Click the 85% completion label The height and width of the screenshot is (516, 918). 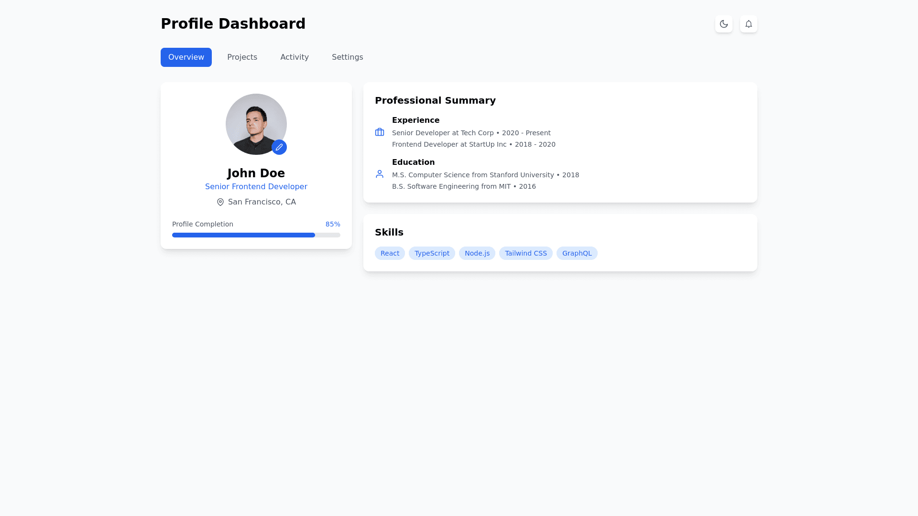[x=333, y=224]
